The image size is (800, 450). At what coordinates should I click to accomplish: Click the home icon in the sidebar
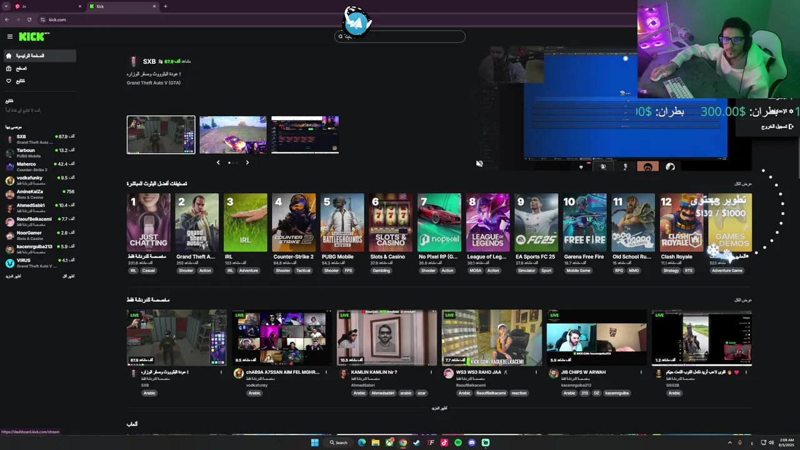9,56
